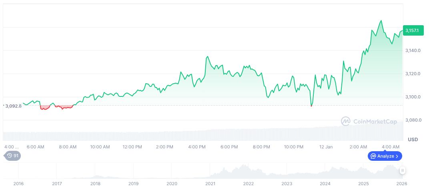The width and height of the screenshot is (429, 188).
Task: Click the green current price tag 3,157.1
Action: click(x=413, y=30)
